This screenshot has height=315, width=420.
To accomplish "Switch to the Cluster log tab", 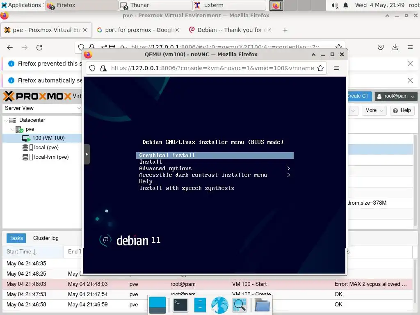I will tap(46, 238).
